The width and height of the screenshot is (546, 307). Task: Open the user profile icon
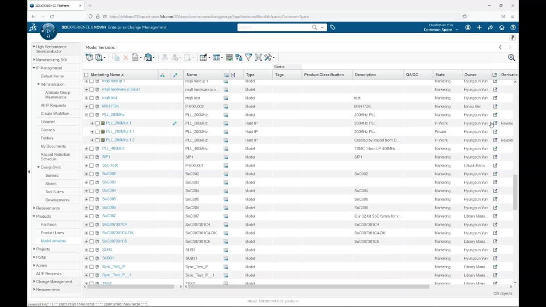tap(468, 27)
